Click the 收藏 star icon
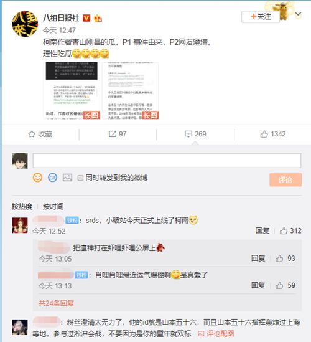Screen dimensions: 311x342 pyautogui.click(x=32, y=134)
